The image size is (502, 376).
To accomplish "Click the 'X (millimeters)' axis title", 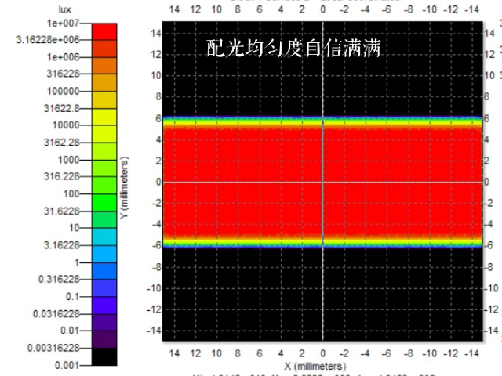I will [315, 366].
